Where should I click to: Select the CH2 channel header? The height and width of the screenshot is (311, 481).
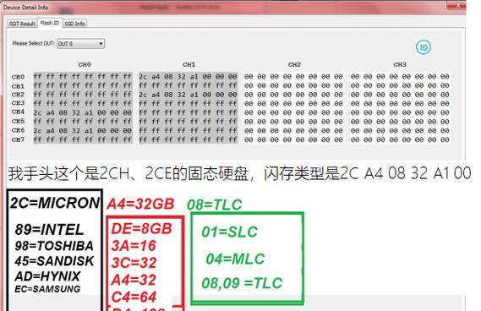click(x=294, y=64)
